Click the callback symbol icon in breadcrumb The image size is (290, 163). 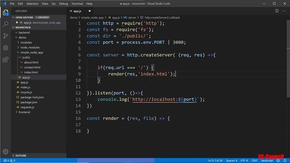(x=142, y=18)
